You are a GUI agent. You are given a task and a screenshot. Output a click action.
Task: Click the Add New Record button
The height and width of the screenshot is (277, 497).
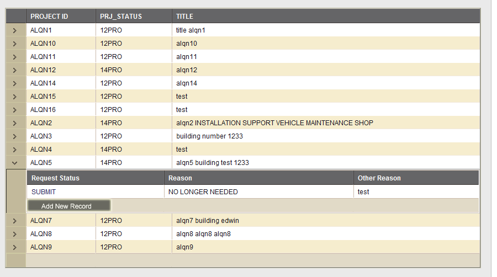point(68,206)
